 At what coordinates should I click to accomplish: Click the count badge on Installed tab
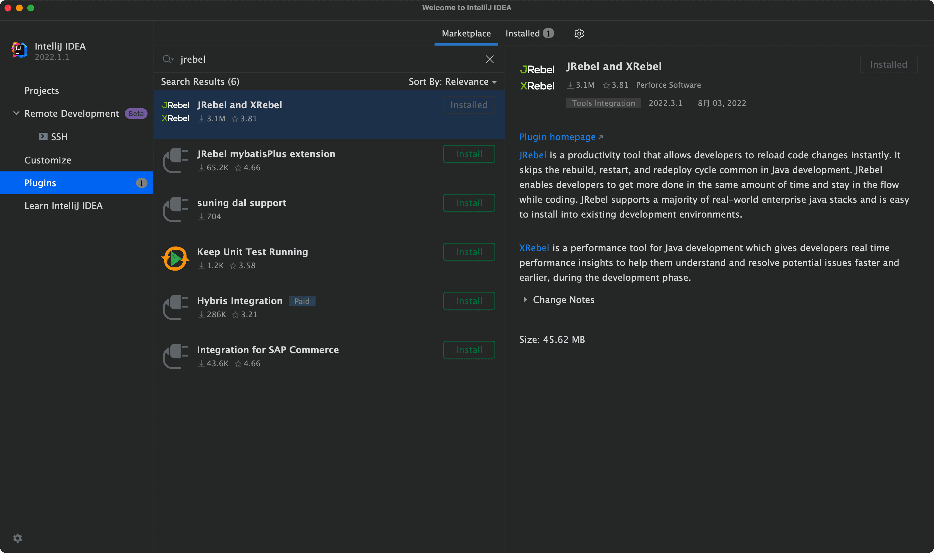(548, 34)
